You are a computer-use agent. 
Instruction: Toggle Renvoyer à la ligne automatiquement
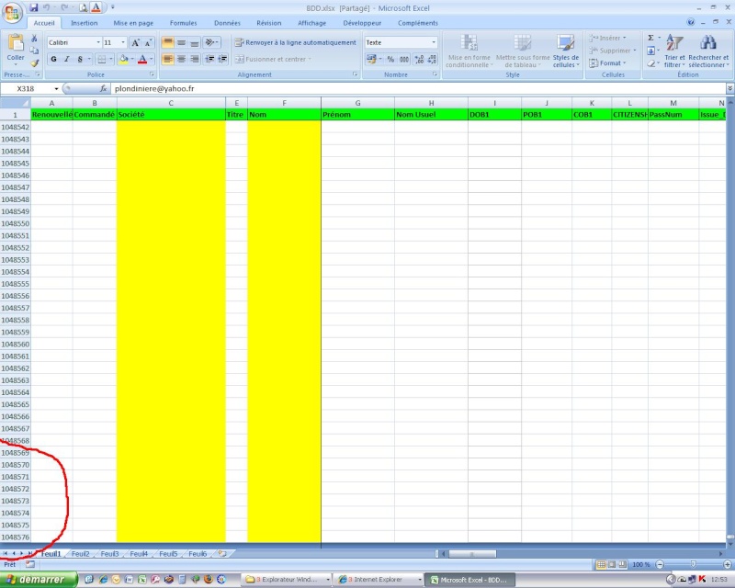tap(294, 42)
